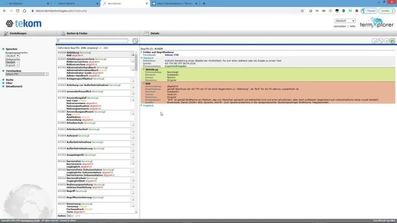
Task: Click in the term search input field
Action: click(93, 41)
